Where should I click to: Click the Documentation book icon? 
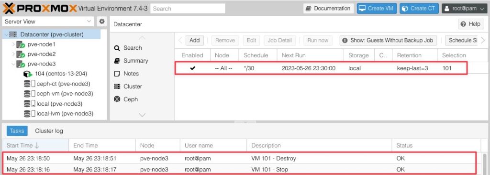pyautogui.click(x=309, y=9)
